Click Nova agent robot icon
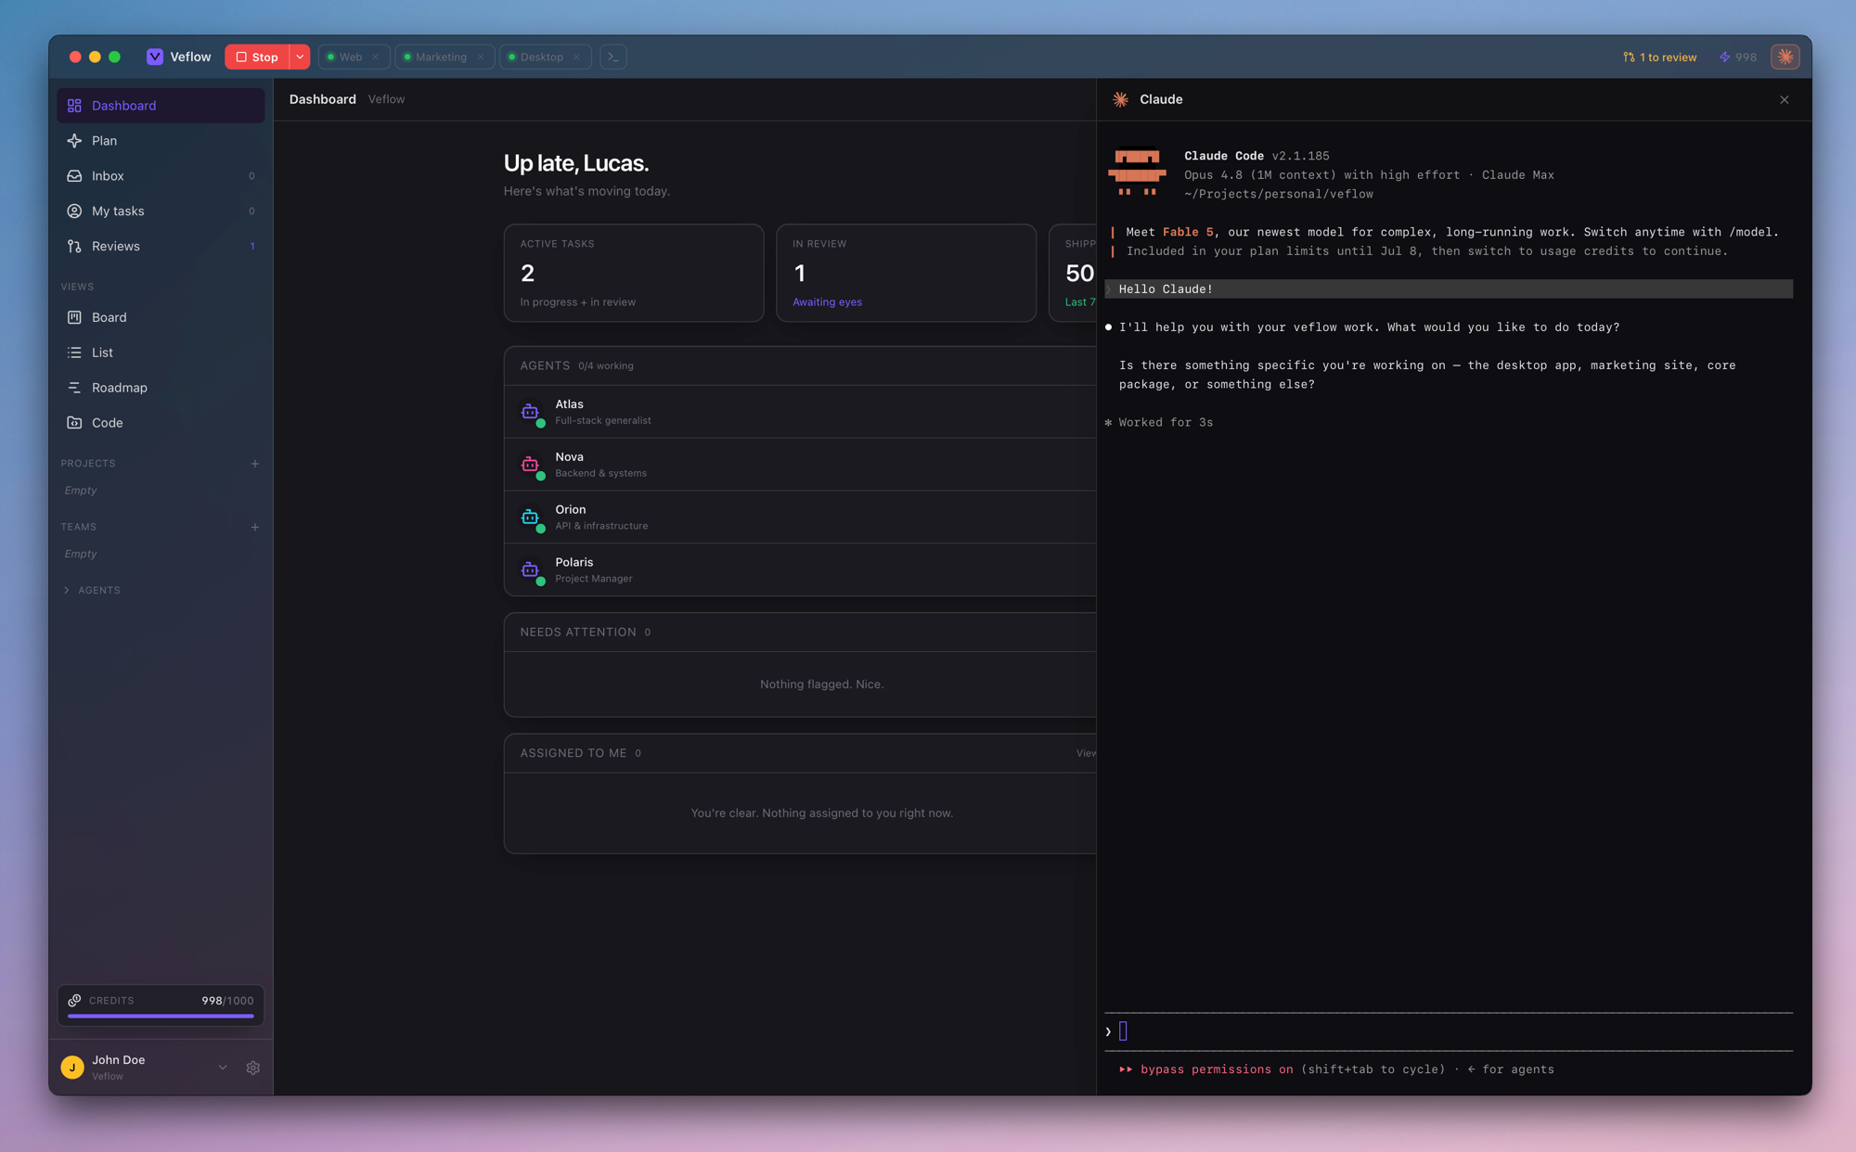 pos(531,465)
